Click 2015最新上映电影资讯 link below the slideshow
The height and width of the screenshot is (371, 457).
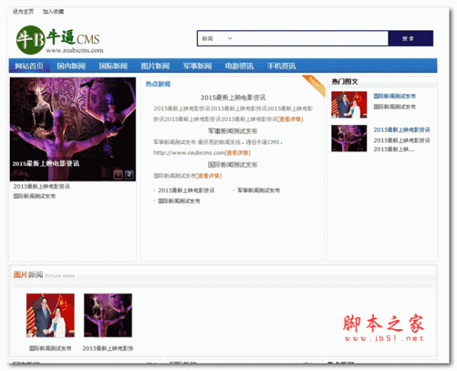pos(41,186)
